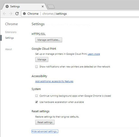The height and width of the screenshot is (137, 139).
Task: Click 'Restore settings to their original defaults' text
Action: pos(57,117)
